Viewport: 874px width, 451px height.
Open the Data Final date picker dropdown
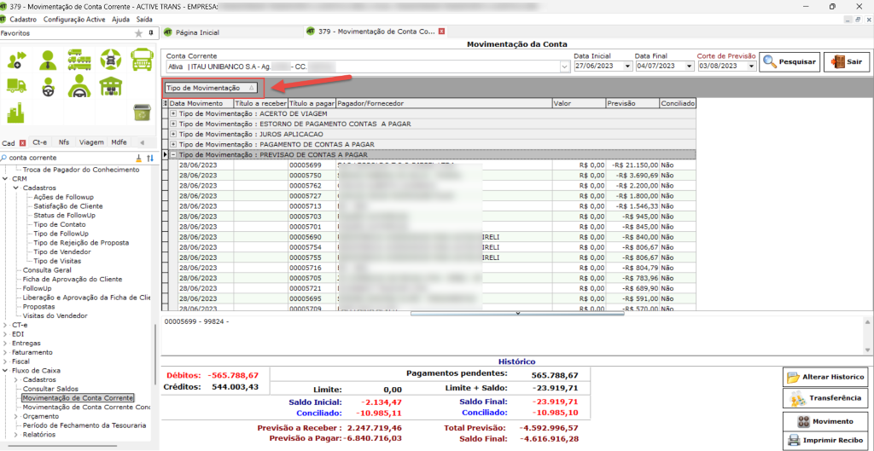tap(690, 66)
